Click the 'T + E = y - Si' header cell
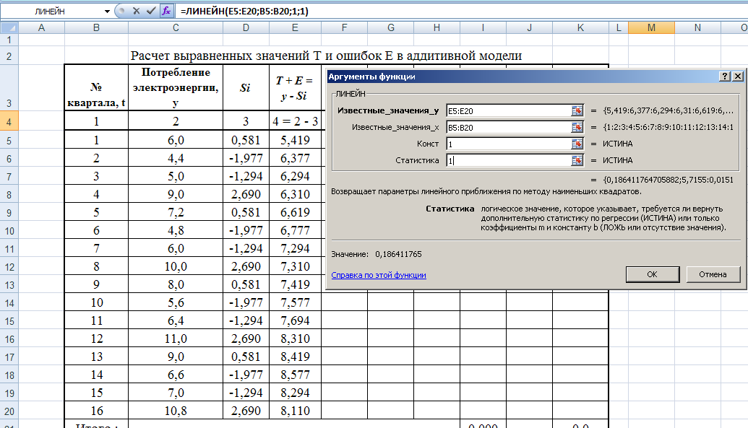748x428 pixels. [295, 87]
